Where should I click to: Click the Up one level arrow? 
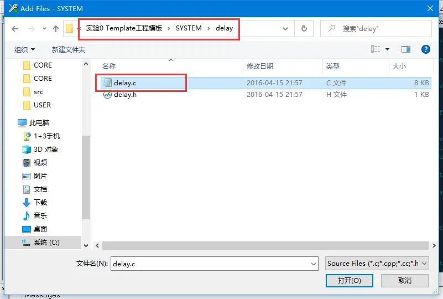(x=56, y=29)
